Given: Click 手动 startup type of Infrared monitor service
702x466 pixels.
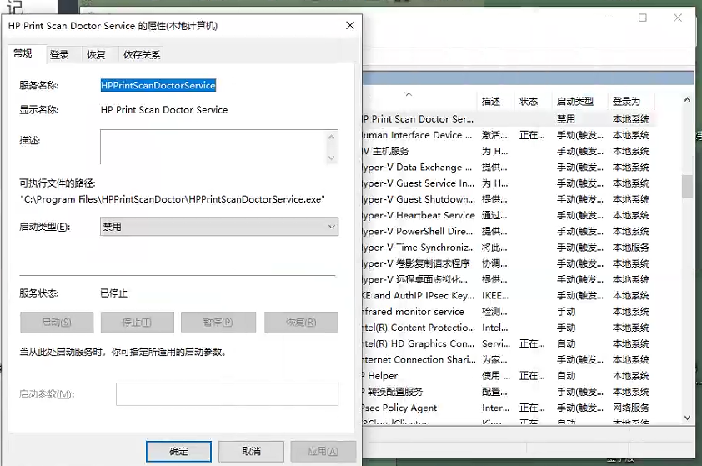Looking at the screenshot, I should click(566, 312).
